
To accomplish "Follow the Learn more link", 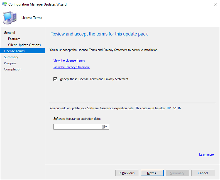I will click(x=206, y=154).
